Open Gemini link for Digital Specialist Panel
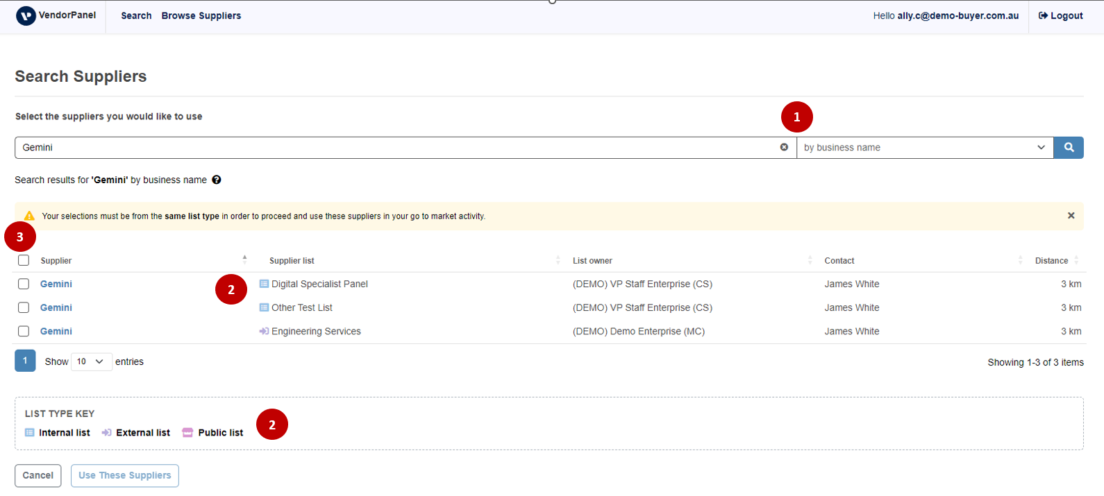 tap(56, 284)
